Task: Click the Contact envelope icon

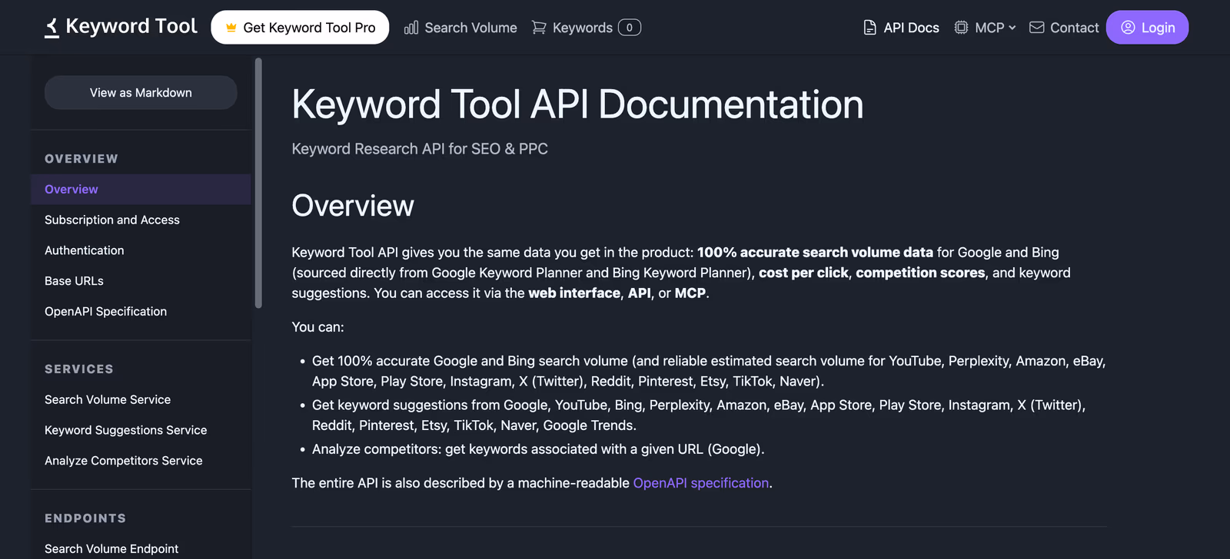Action: click(1036, 28)
